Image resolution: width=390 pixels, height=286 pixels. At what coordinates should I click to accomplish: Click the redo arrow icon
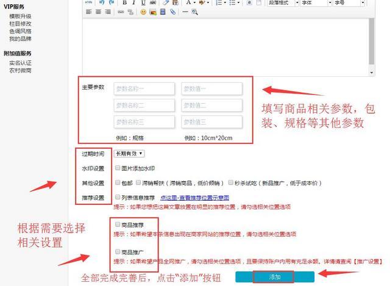click(112, 2)
